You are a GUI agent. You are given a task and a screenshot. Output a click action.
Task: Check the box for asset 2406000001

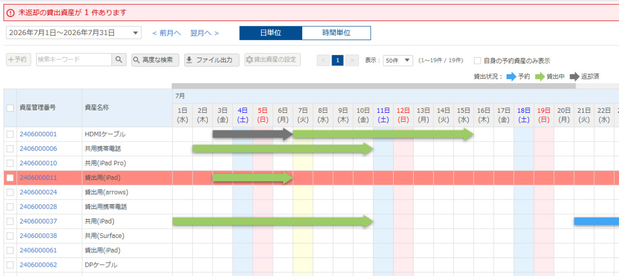click(10, 134)
